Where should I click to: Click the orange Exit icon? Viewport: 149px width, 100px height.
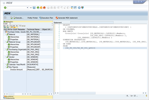tap(41, 8)
